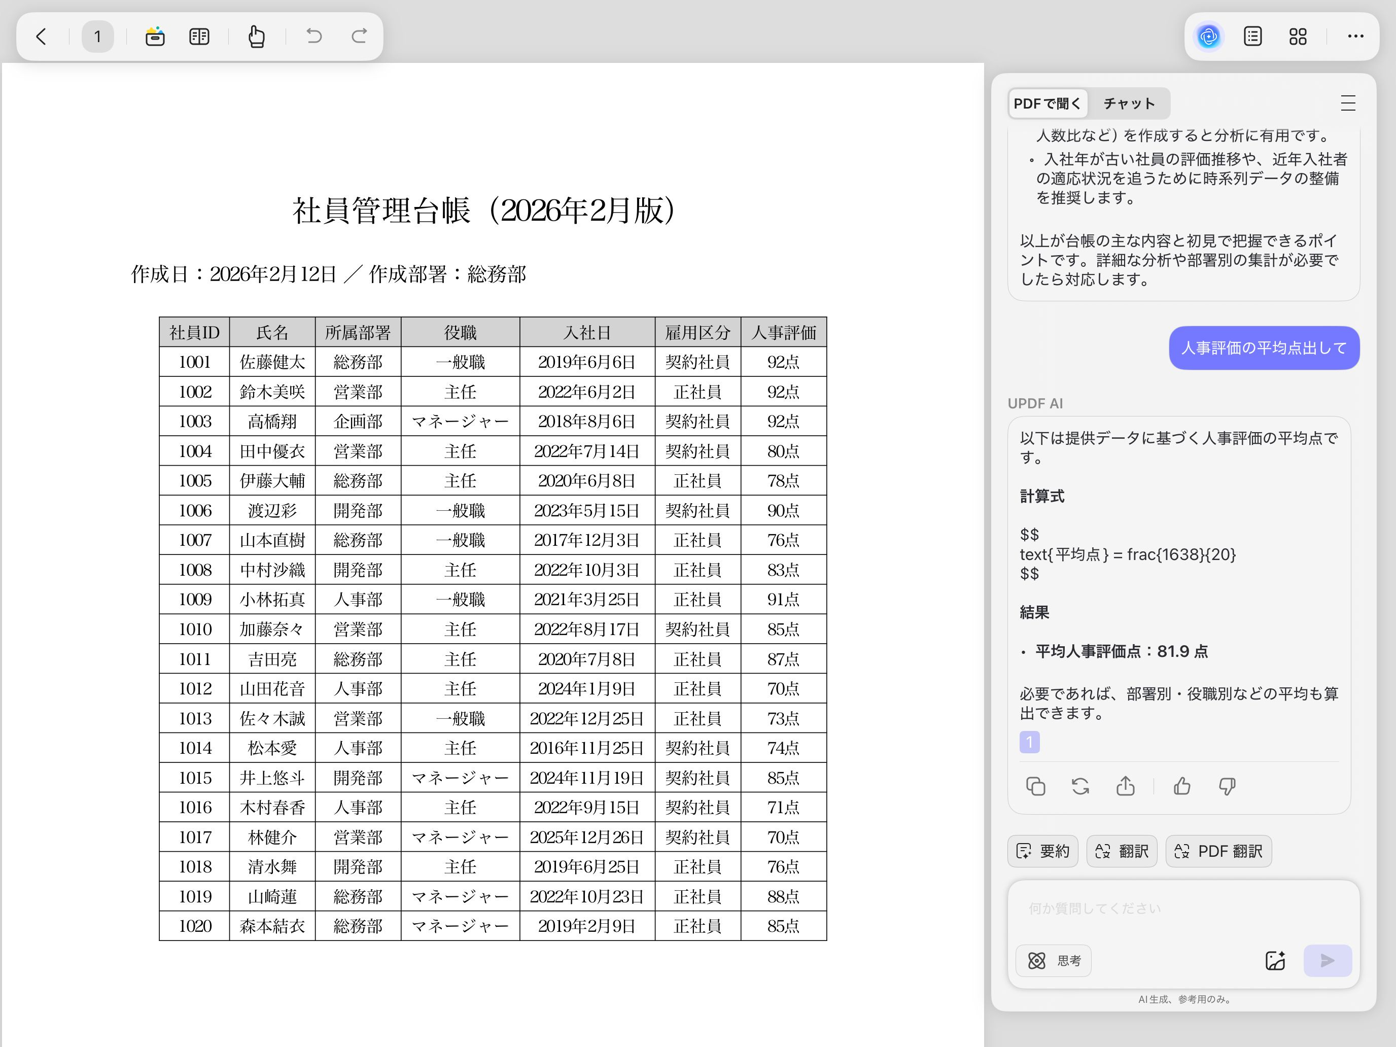This screenshot has width=1396, height=1047.
Task: Go back with the left chevron
Action: tap(42, 37)
